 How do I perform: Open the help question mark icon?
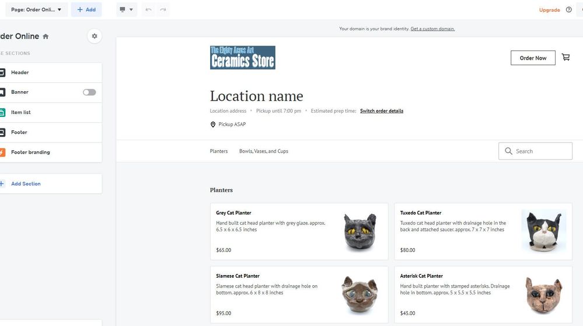[x=569, y=10]
